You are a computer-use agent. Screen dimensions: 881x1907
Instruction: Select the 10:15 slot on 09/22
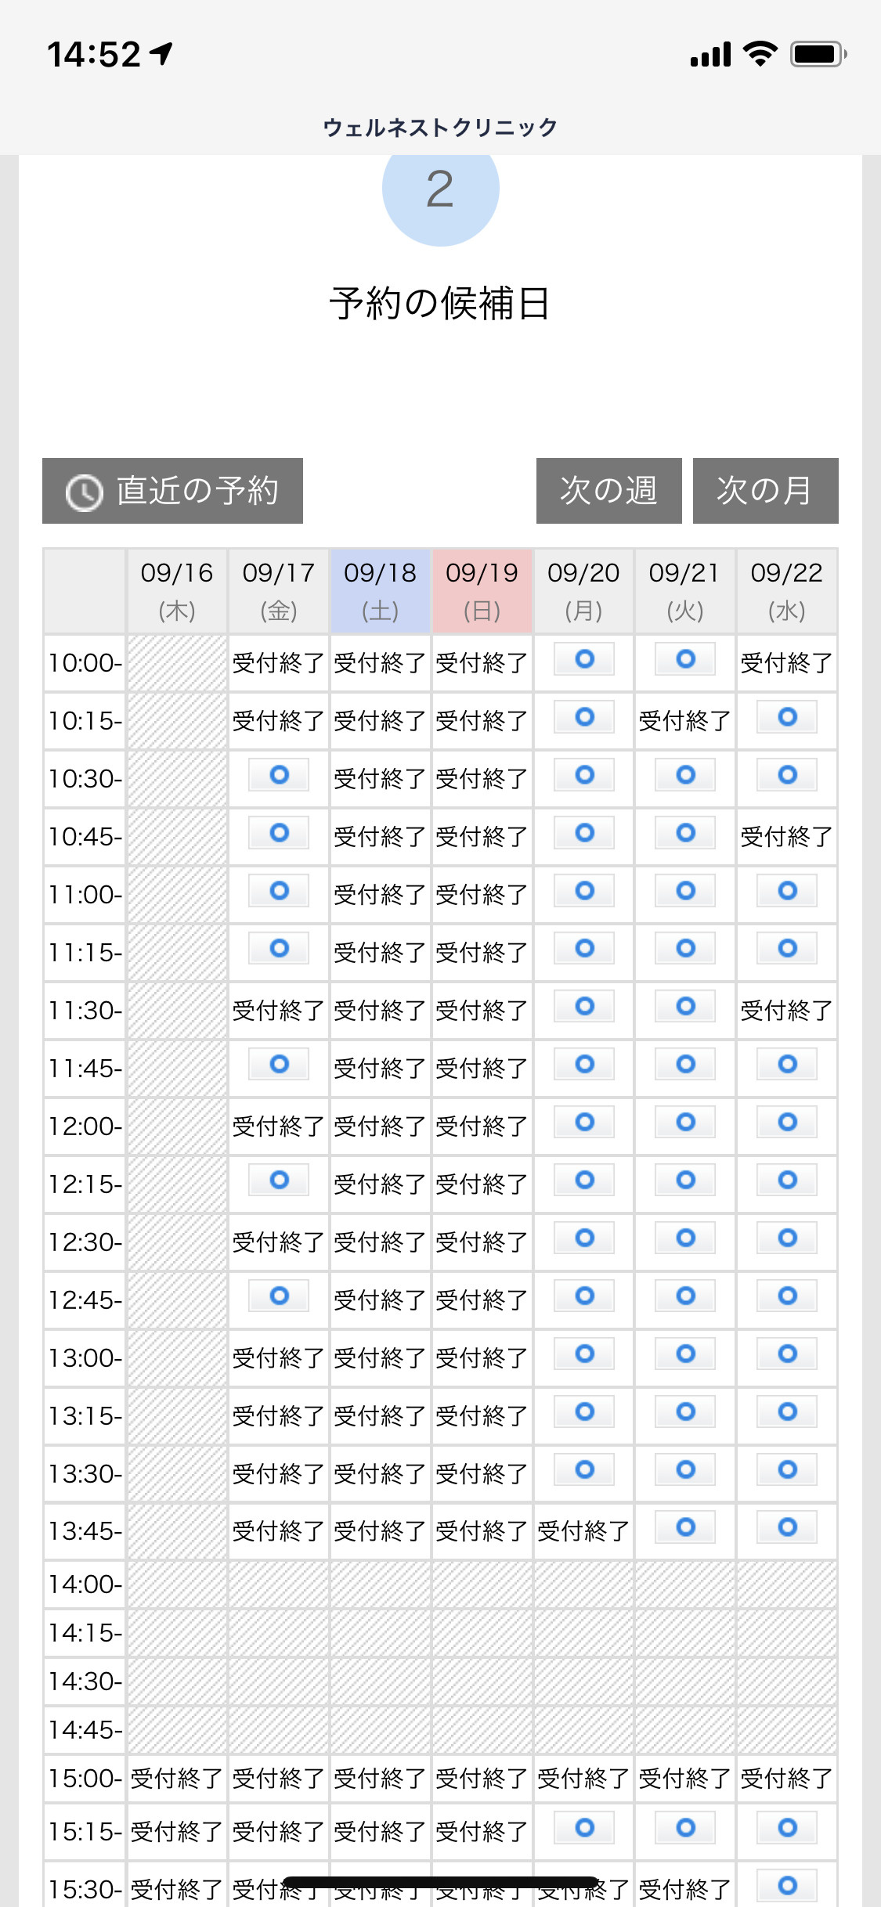[x=787, y=717]
